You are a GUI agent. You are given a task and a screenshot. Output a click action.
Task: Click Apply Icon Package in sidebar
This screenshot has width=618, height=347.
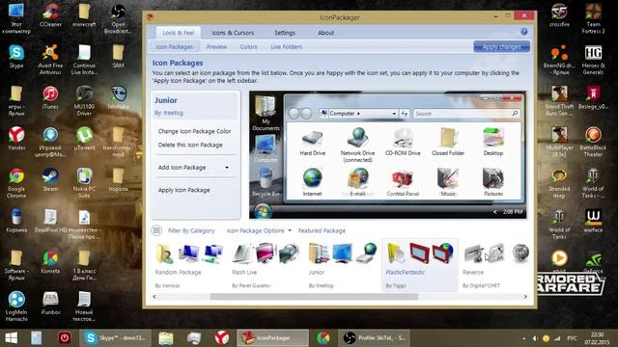(184, 191)
